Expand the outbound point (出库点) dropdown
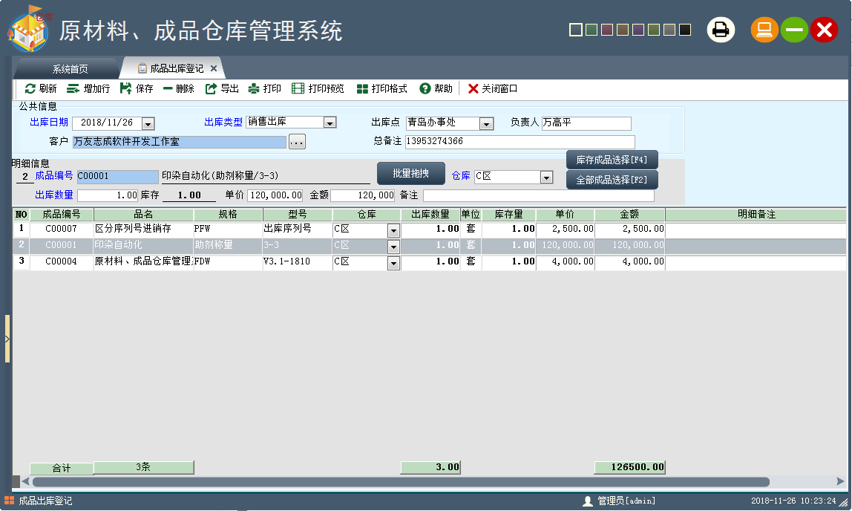 (487, 123)
